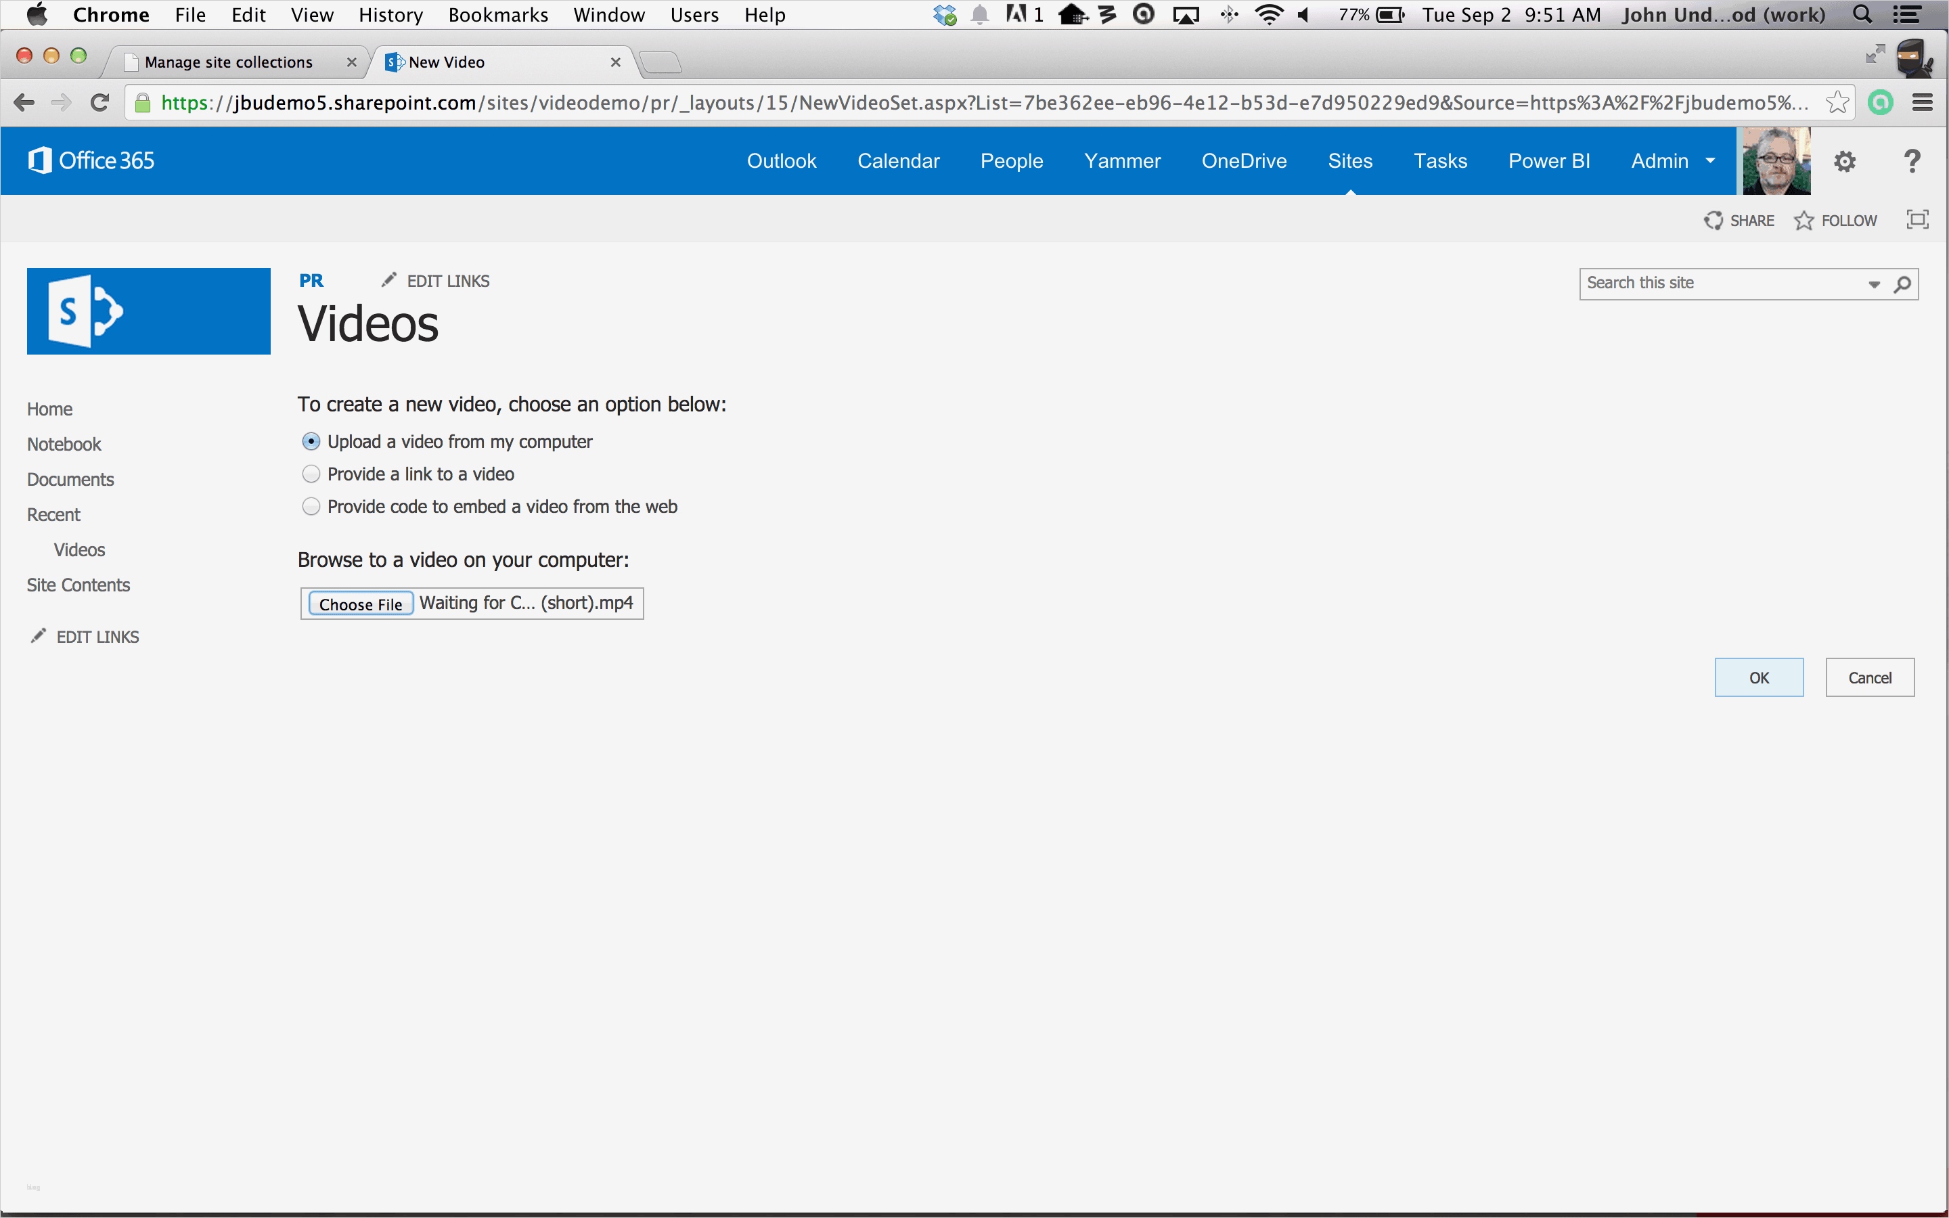Screen dimensions: 1949x1218
Task: Choose embed code video from web option
Action: coord(311,507)
